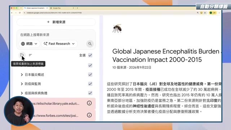Switch to the Global Japanese Encephalitis browser tab
Viewport: 231px width, 130px height.
pos(35,8)
